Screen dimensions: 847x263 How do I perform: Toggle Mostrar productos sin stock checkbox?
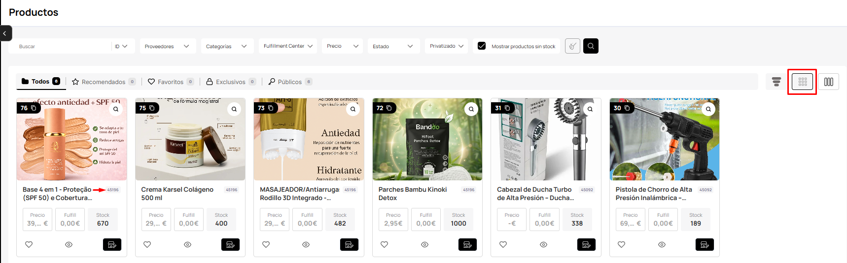(482, 46)
